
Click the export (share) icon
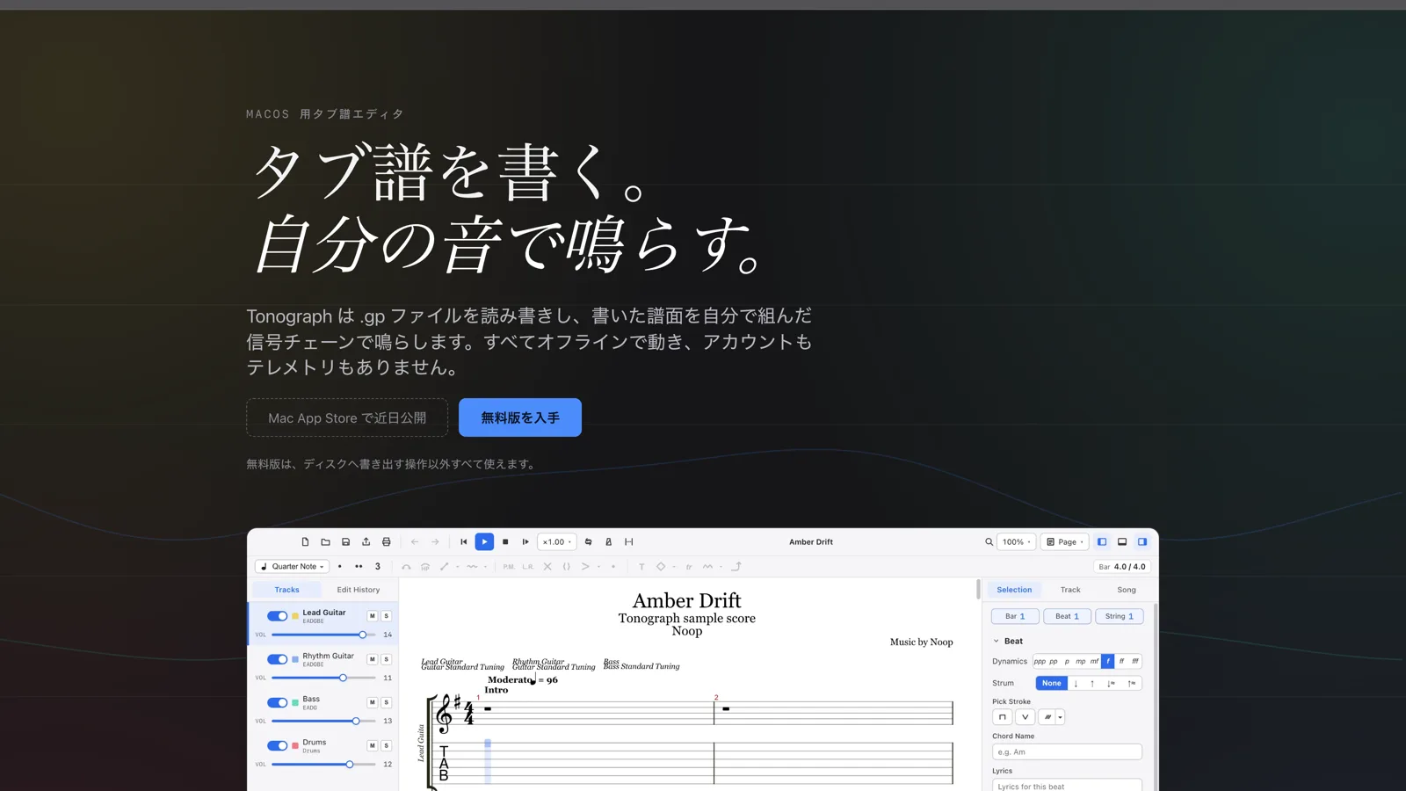pyautogui.click(x=366, y=542)
